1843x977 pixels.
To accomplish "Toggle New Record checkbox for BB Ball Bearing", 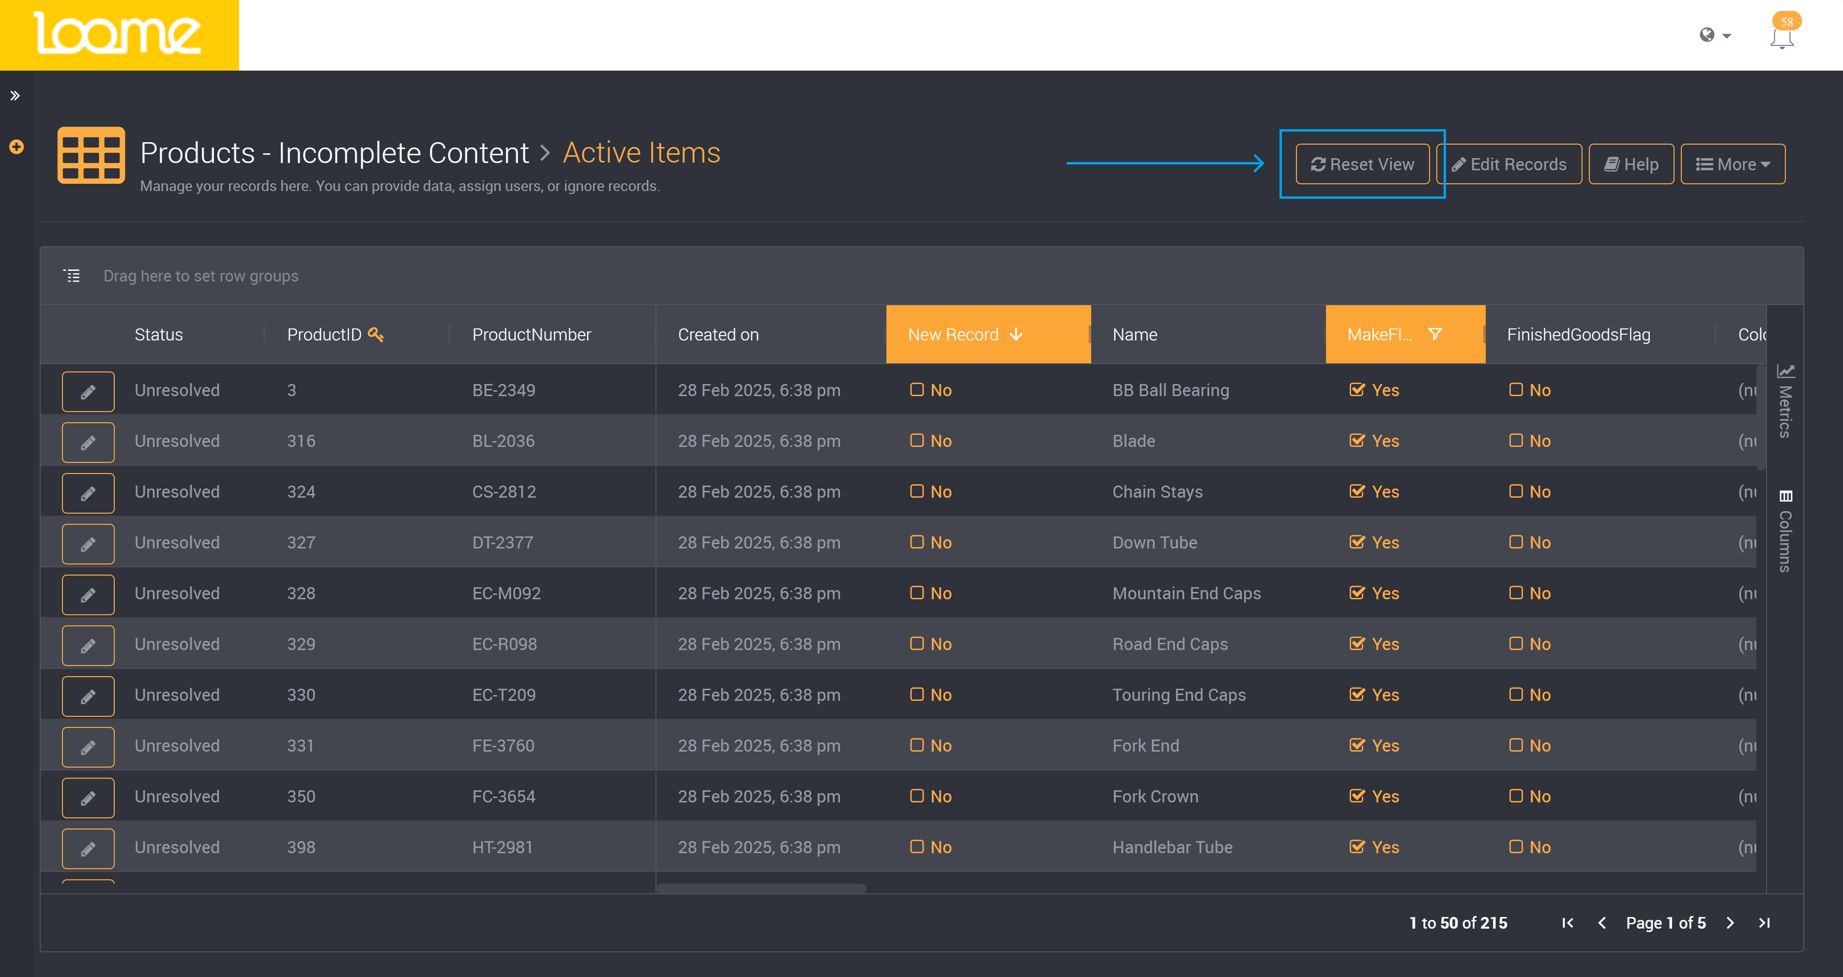I will [916, 389].
